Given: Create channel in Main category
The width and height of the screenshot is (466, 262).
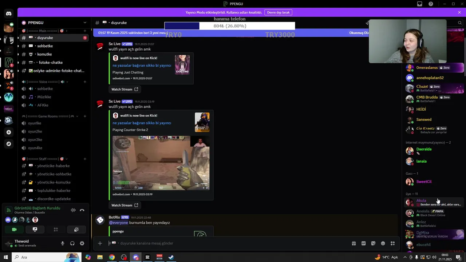Looking at the screenshot, I should [85, 31].
